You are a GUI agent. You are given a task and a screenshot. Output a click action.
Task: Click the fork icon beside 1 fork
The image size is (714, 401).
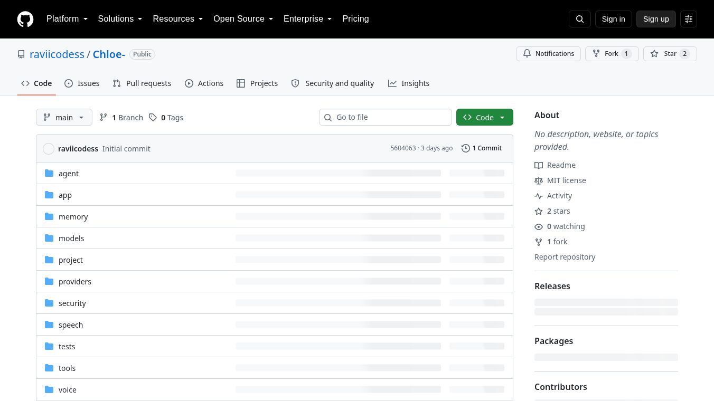coord(539,242)
